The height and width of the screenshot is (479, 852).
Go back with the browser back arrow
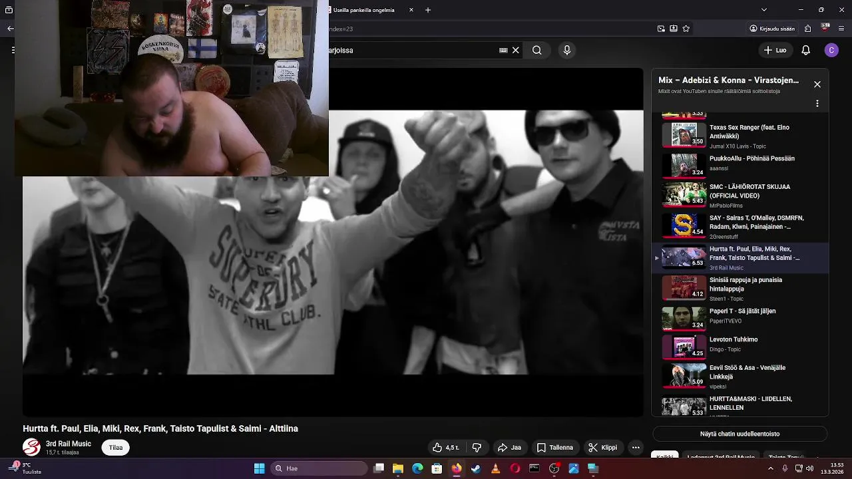click(10, 29)
